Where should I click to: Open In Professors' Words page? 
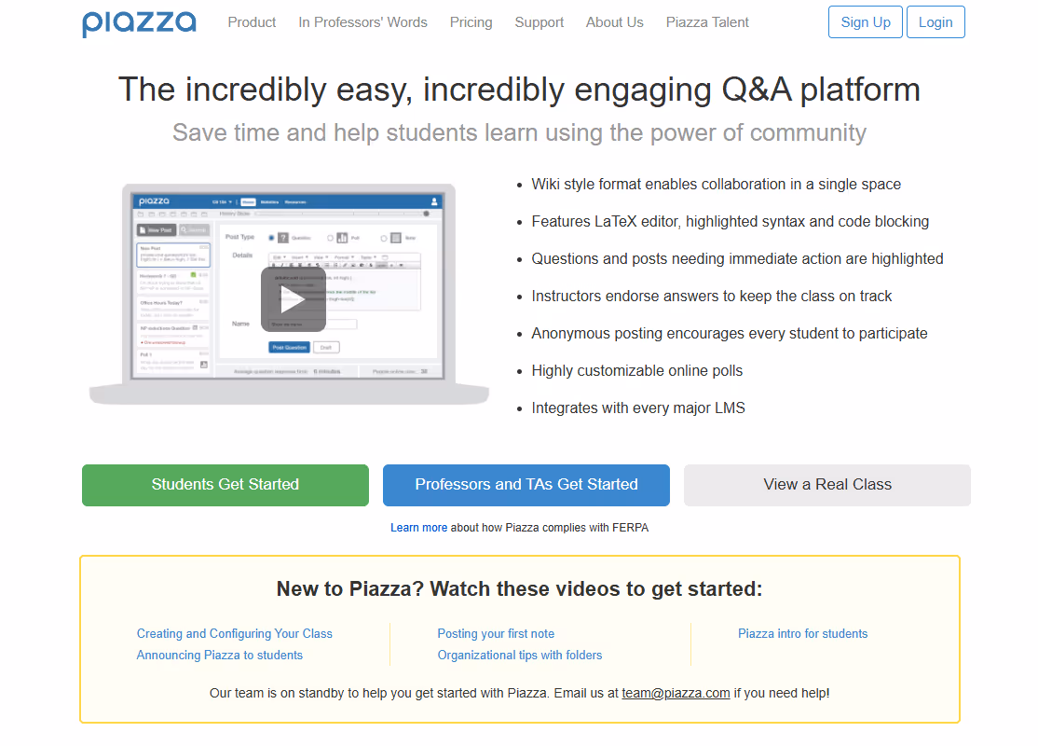[x=362, y=22]
